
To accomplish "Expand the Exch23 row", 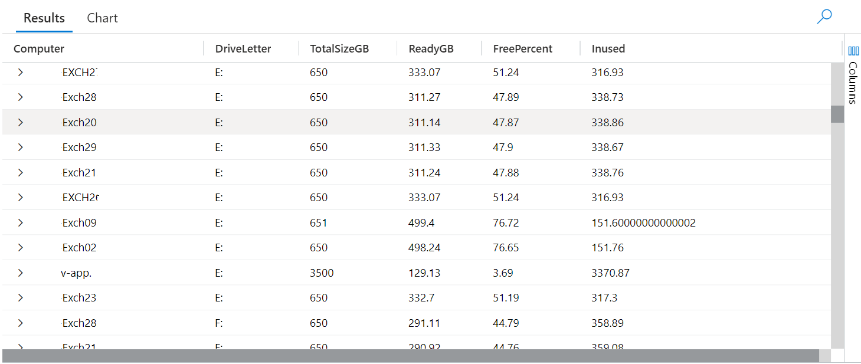I will tap(20, 298).
